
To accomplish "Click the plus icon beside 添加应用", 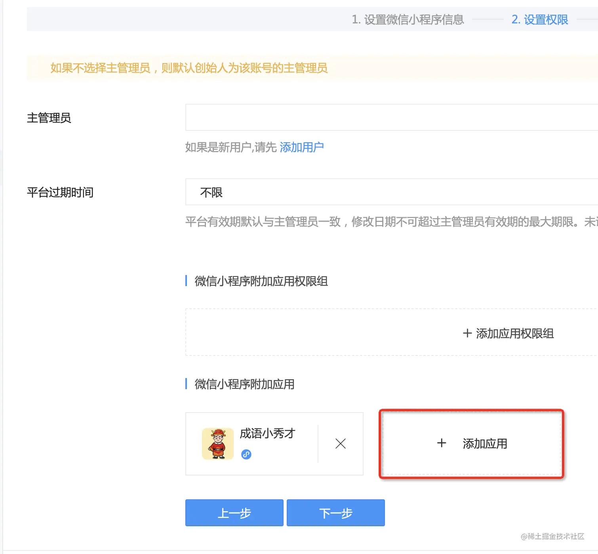I will tap(442, 443).
